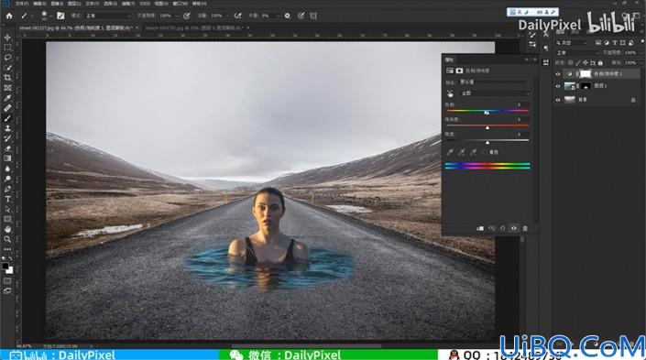646x360 pixels.
Task: Reset adjustment defaults in Properties panel
Action: pos(503,228)
